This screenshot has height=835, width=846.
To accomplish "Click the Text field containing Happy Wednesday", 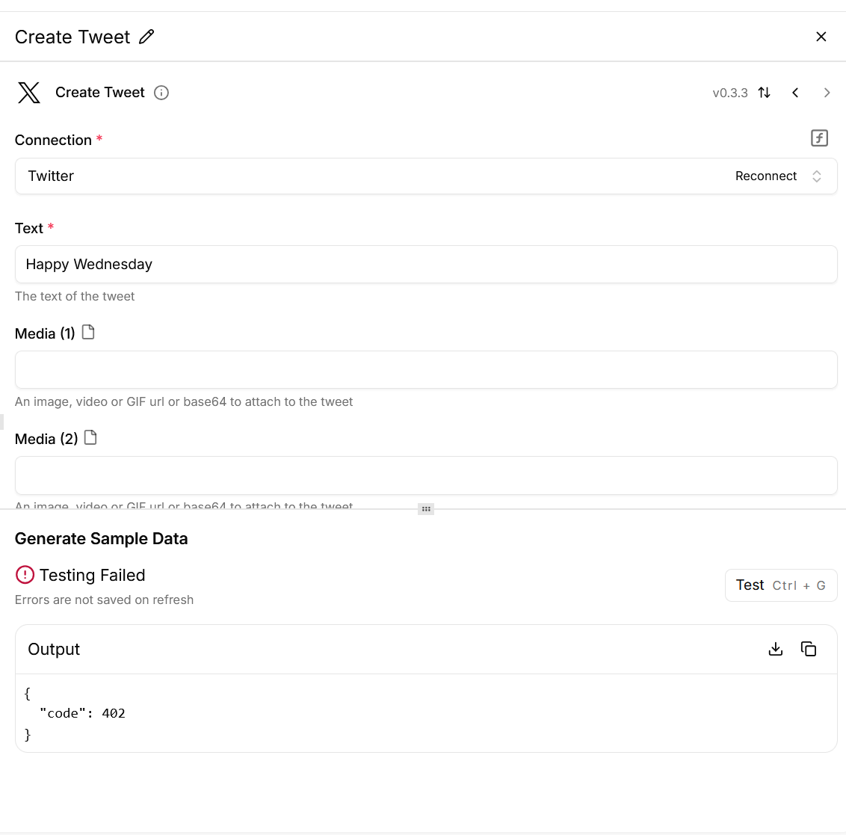I will pos(426,265).
